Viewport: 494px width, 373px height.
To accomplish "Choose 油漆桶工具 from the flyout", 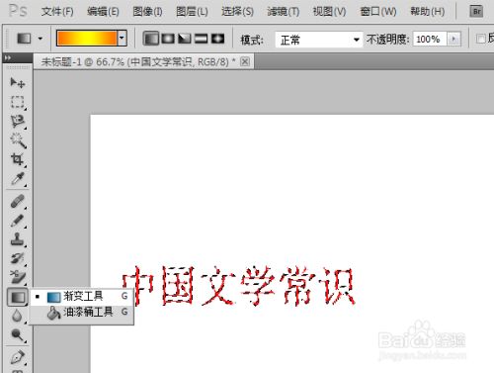I will pos(81,312).
